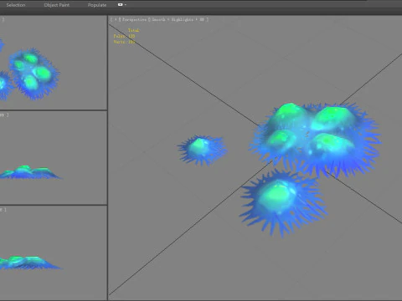The height and width of the screenshot is (301, 402).
Task: Select the large four-dome anemone cluster
Action: point(316,140)
